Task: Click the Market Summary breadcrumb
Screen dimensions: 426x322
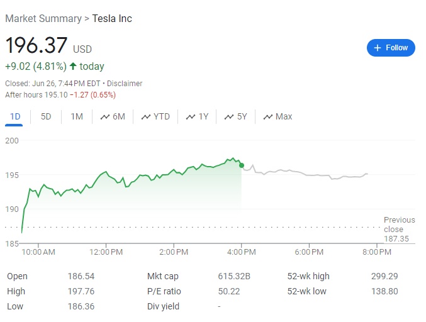Action: (x=43, y=18)
